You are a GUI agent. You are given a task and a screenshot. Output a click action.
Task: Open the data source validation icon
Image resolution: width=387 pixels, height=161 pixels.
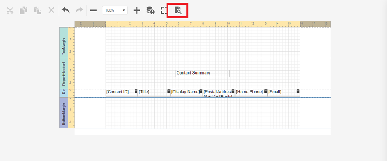pyautogui.click(x=151, y=10)
